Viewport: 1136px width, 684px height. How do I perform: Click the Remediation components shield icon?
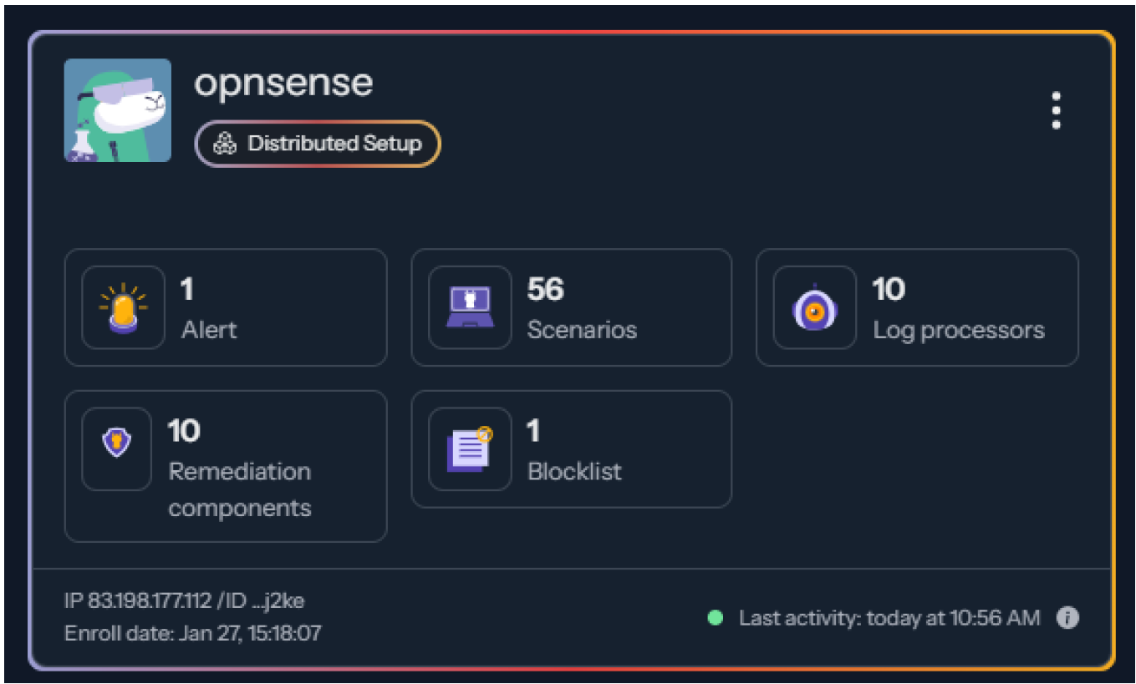(x=116, y=440)
